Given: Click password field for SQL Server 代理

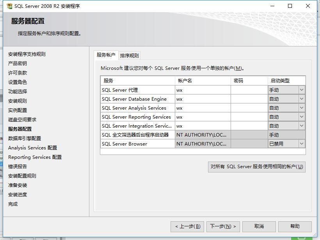Looking at the screenshot, I should pos(249,90).
